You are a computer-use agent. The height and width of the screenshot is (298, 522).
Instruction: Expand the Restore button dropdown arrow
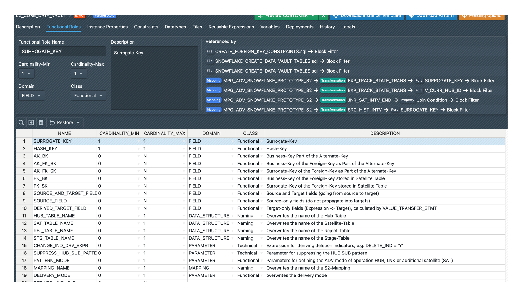[78, 122]
